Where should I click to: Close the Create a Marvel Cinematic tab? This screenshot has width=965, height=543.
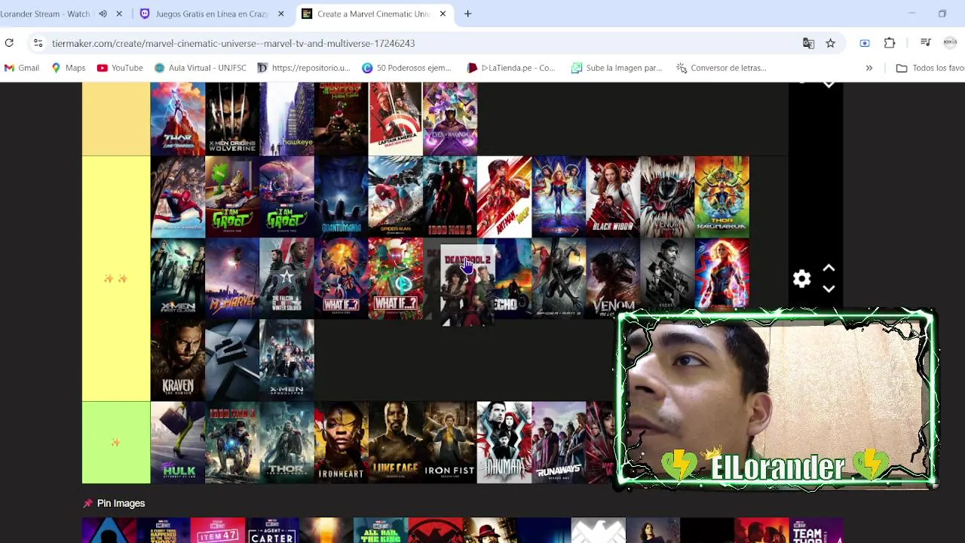coord(443,14)
